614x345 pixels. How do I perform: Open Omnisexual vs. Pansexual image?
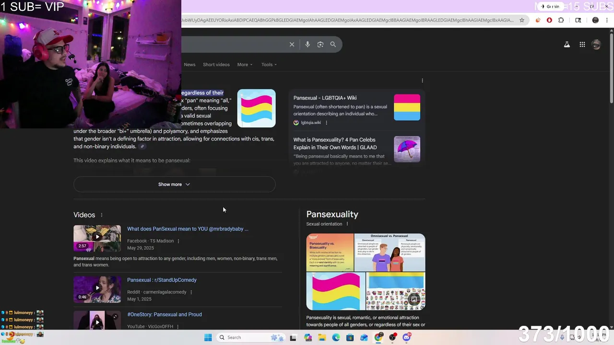[x=390, y=252]
